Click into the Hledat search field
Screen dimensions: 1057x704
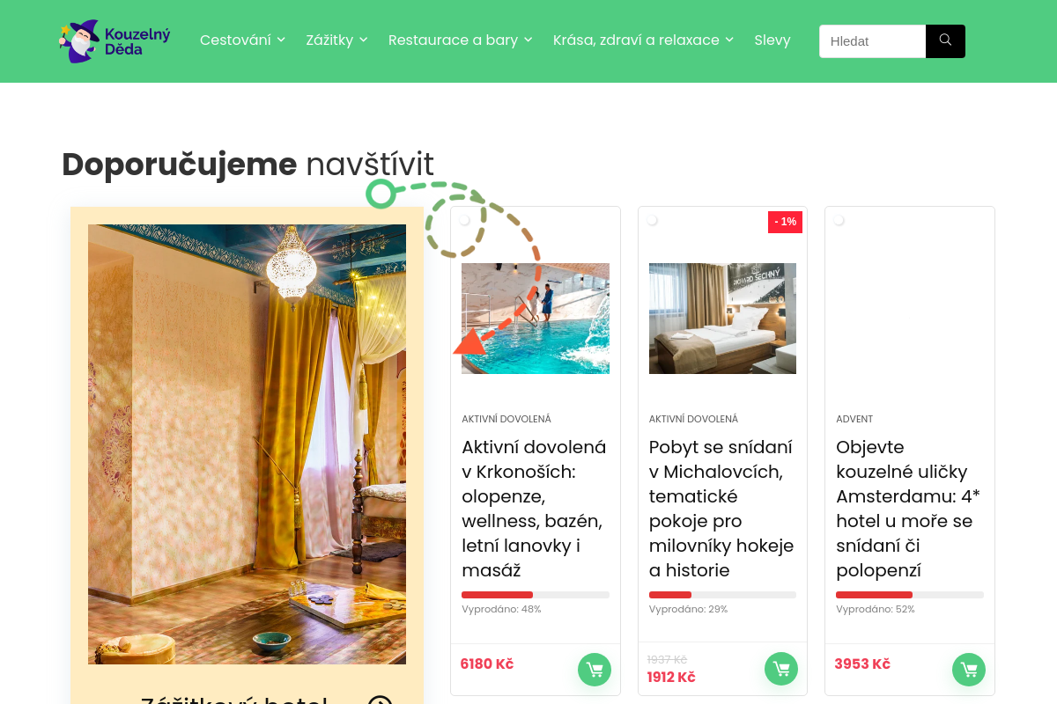872,41
